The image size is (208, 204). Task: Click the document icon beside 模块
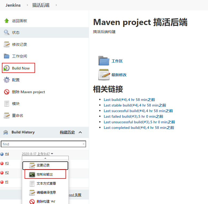point(7,104)
